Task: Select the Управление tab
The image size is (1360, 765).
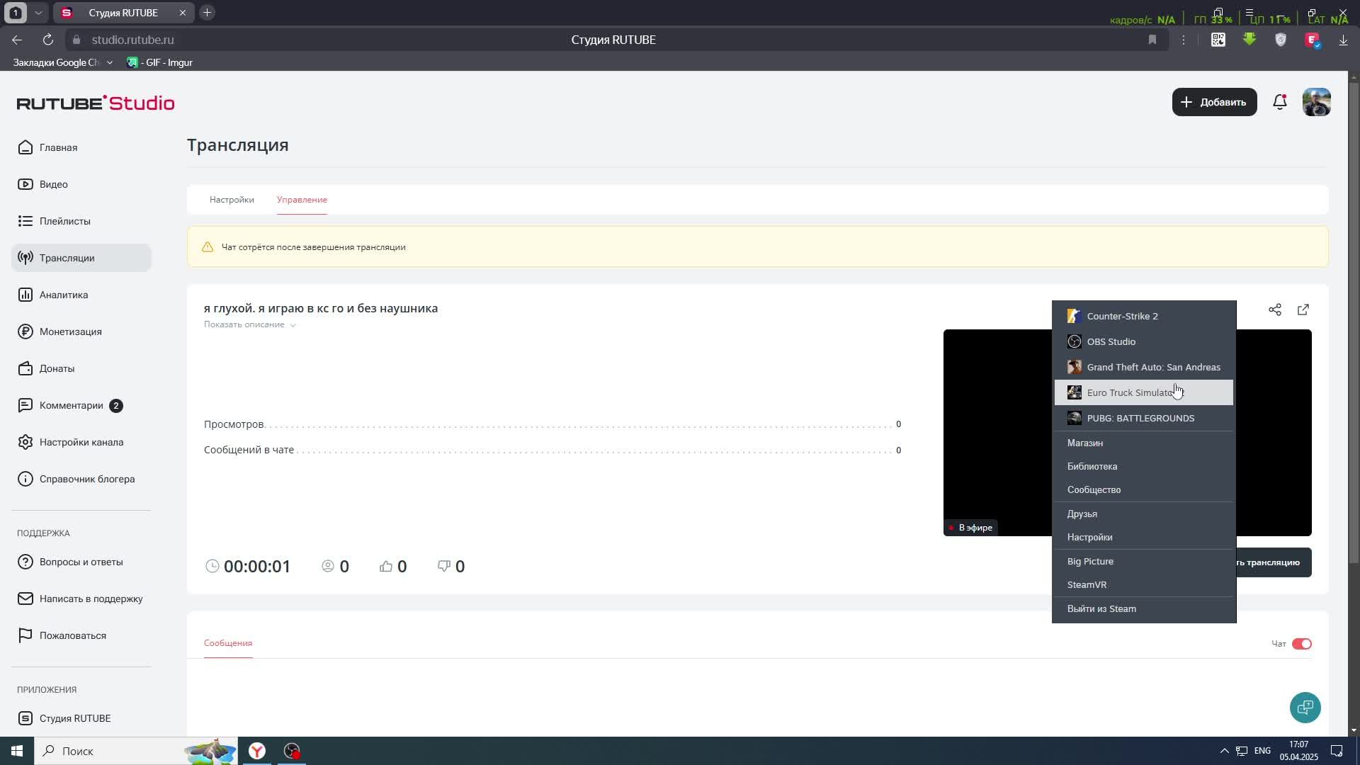Action: [302, 200]
